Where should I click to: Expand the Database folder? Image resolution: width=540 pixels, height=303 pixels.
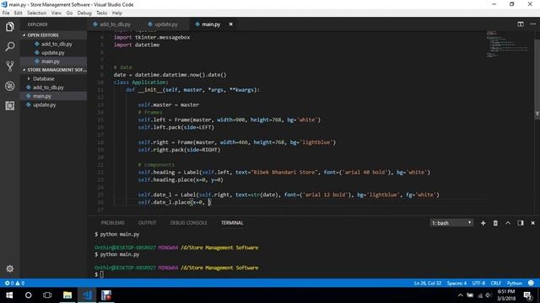click(x=43, y=78)
